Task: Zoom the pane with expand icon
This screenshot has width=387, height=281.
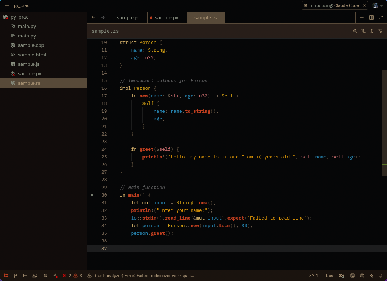Action: [x=381, y=17]
